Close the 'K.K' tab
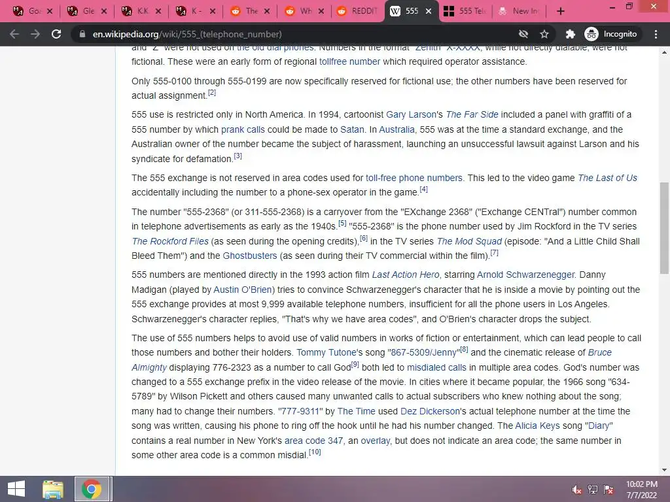 [158, 11]
